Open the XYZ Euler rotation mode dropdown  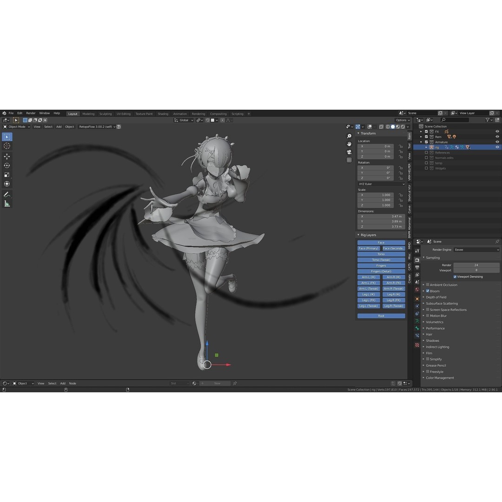381,184
